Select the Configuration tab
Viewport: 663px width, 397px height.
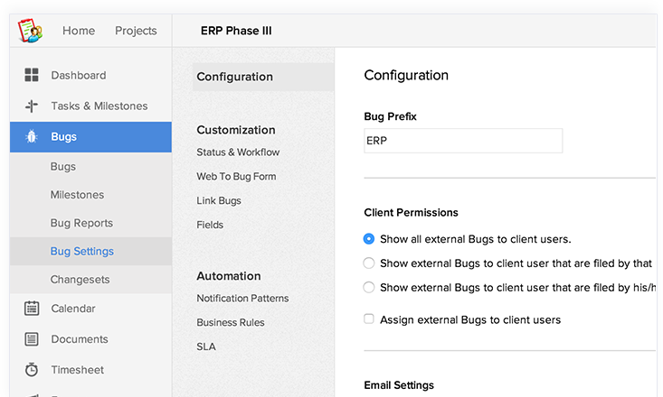pyautogui.click(x=234, y=77)
